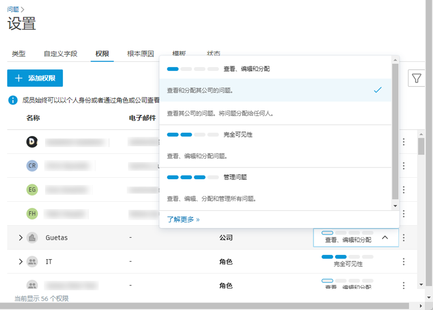Click the D user avatar
The height and width of the screenshot is (310, 433).
pyautogui.click(x=32, y=142)
